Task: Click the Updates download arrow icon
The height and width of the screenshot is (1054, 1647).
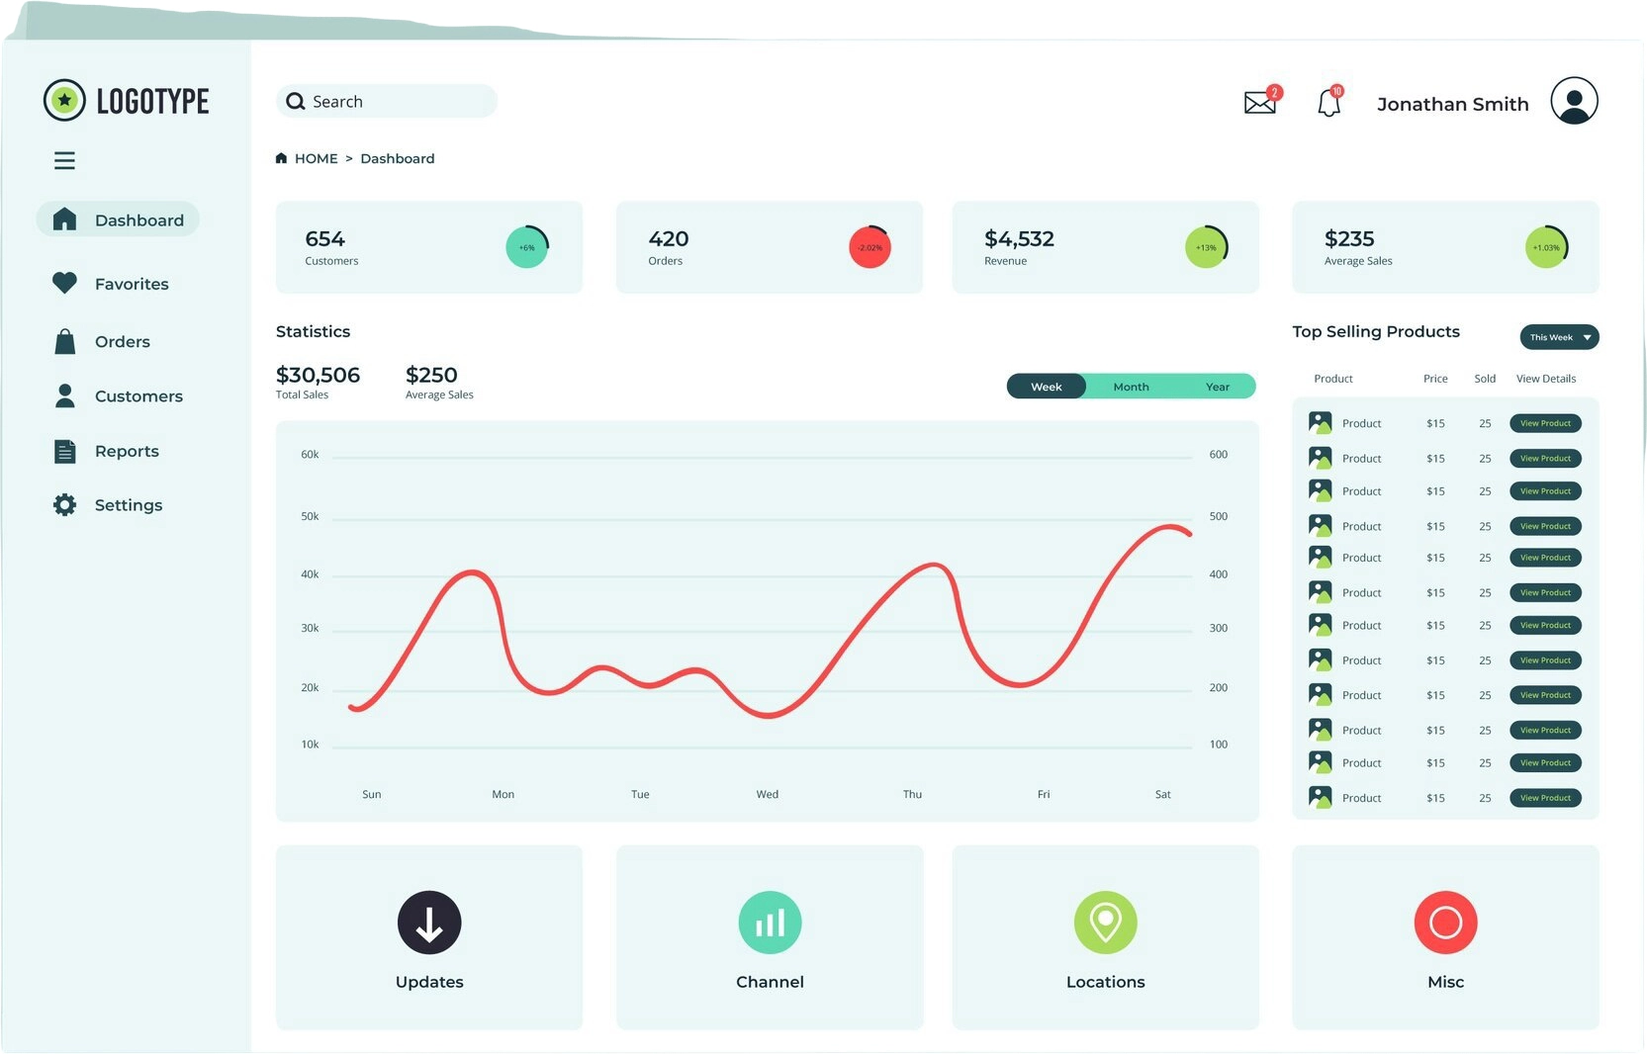Action: (x=429, y=922)
